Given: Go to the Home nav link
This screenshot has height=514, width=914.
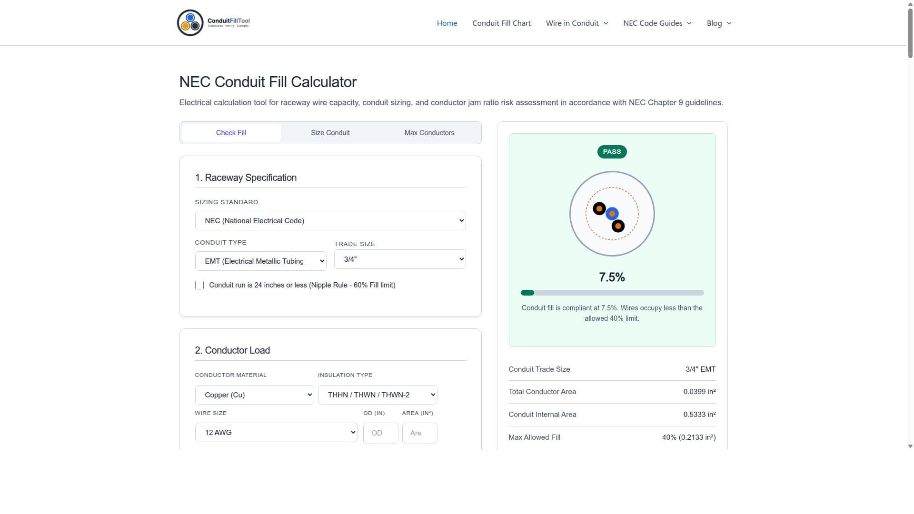Looking at the screenshot, I should (x=447, y=23).
